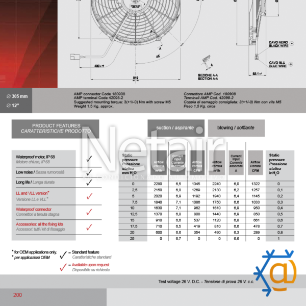Screen dimensions: 306x306
Task: Click the Section A-A connector drawing
Action: tap(206, 63)
